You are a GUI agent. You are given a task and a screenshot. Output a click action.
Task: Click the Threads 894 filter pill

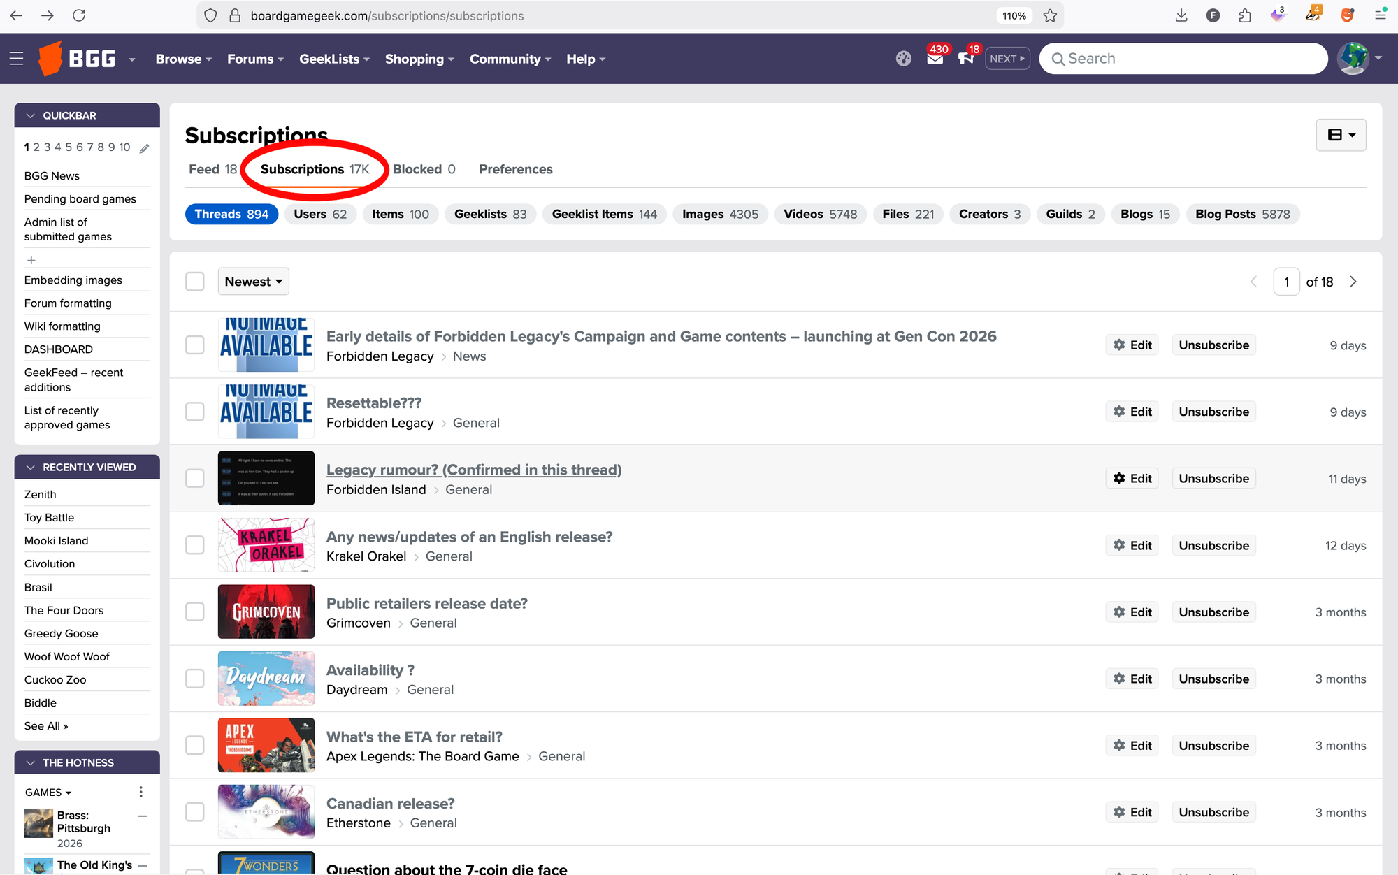click(x=231, y=214)
